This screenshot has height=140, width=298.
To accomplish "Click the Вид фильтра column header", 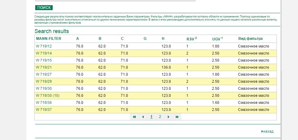I will click(250, 39).
